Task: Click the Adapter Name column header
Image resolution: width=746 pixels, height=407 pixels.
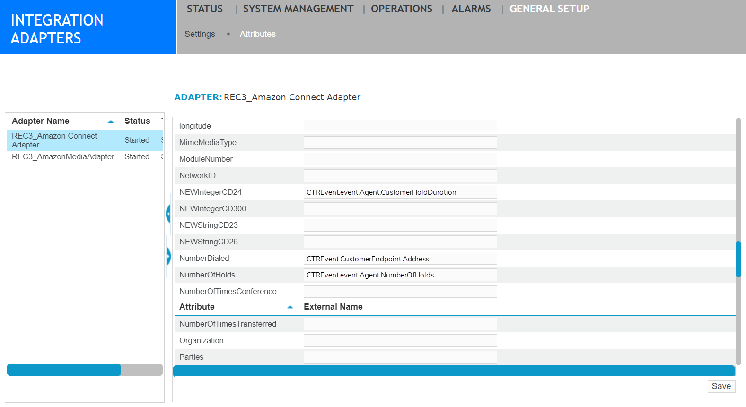Action: click(x=41, y=121)
